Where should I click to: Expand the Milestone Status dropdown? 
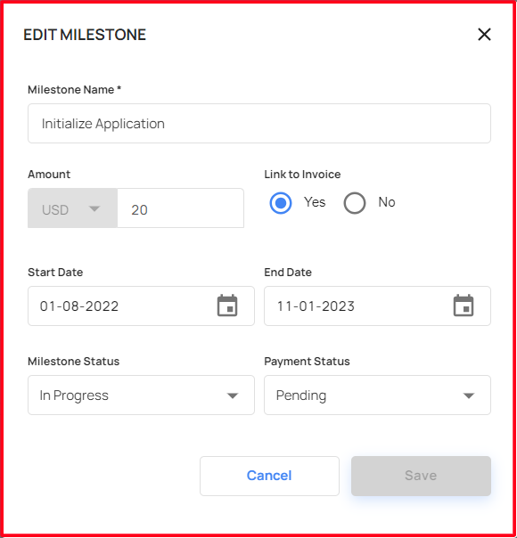pos(141,395)
